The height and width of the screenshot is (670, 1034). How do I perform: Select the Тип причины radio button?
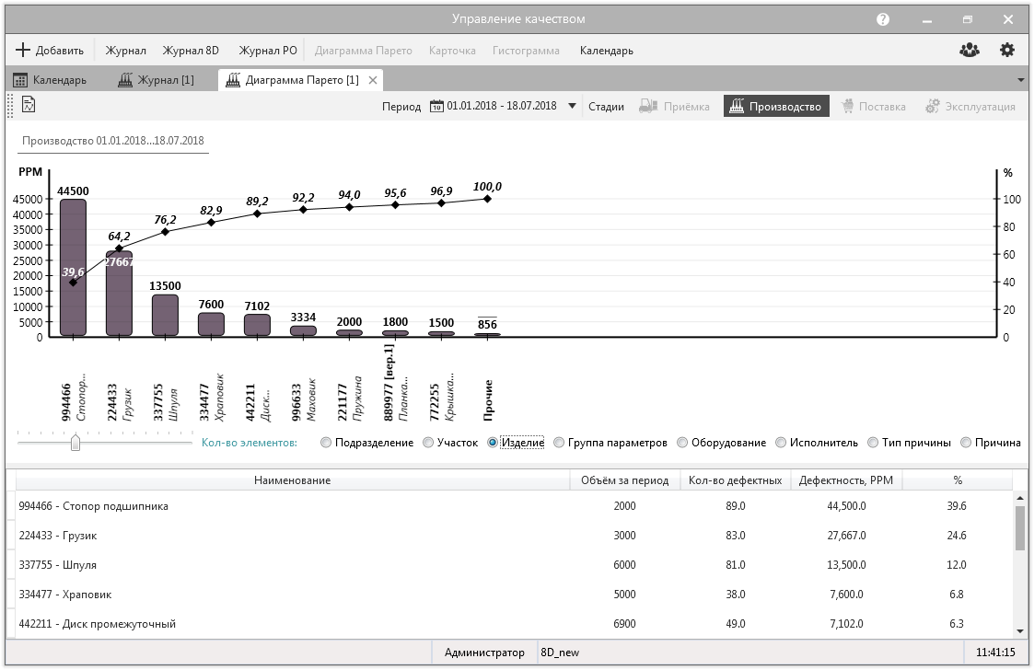[873, 443]
